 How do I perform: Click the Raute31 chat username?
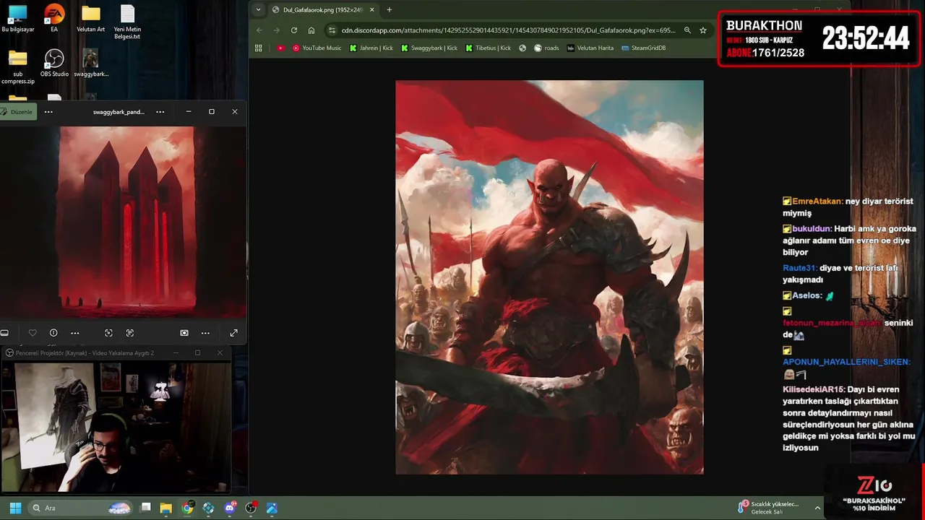point(800,268)
